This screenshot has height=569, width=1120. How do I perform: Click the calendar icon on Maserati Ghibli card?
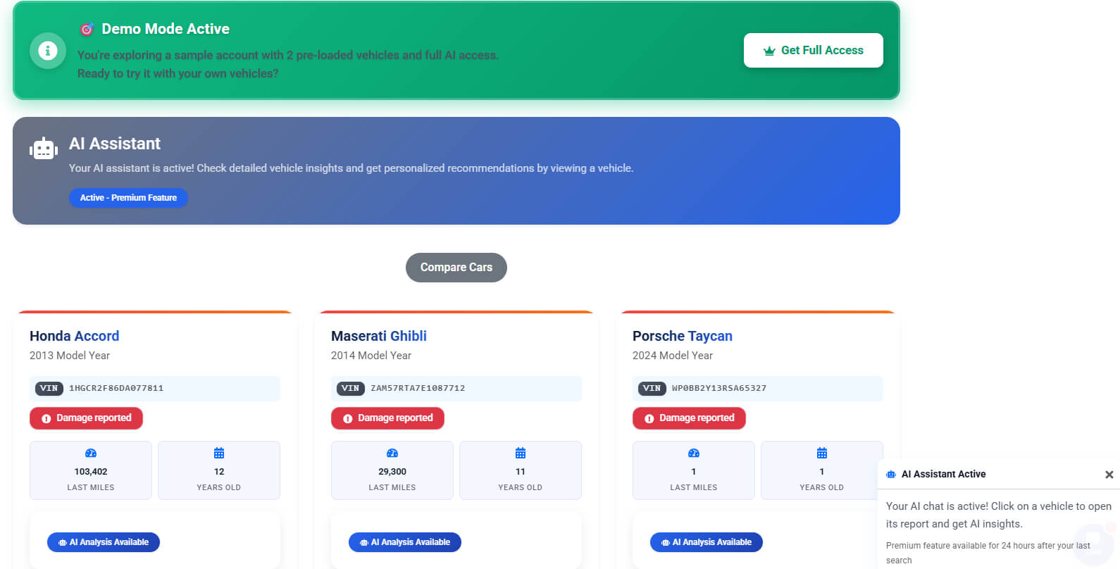tap(521, 453)
